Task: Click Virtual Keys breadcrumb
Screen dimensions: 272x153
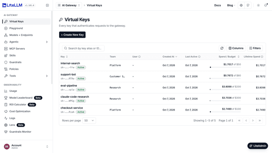Action: click(94, 6)
